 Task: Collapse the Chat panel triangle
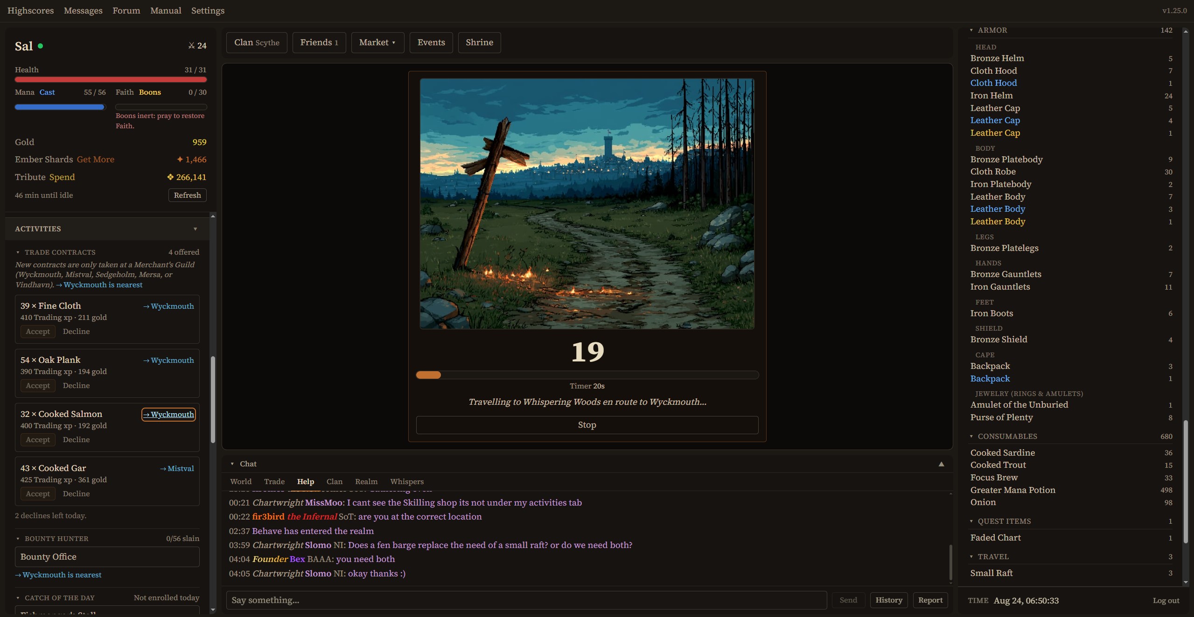click(x=232, y=464)
